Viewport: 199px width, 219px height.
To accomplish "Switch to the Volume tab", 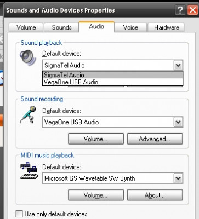I will point(26,27).
